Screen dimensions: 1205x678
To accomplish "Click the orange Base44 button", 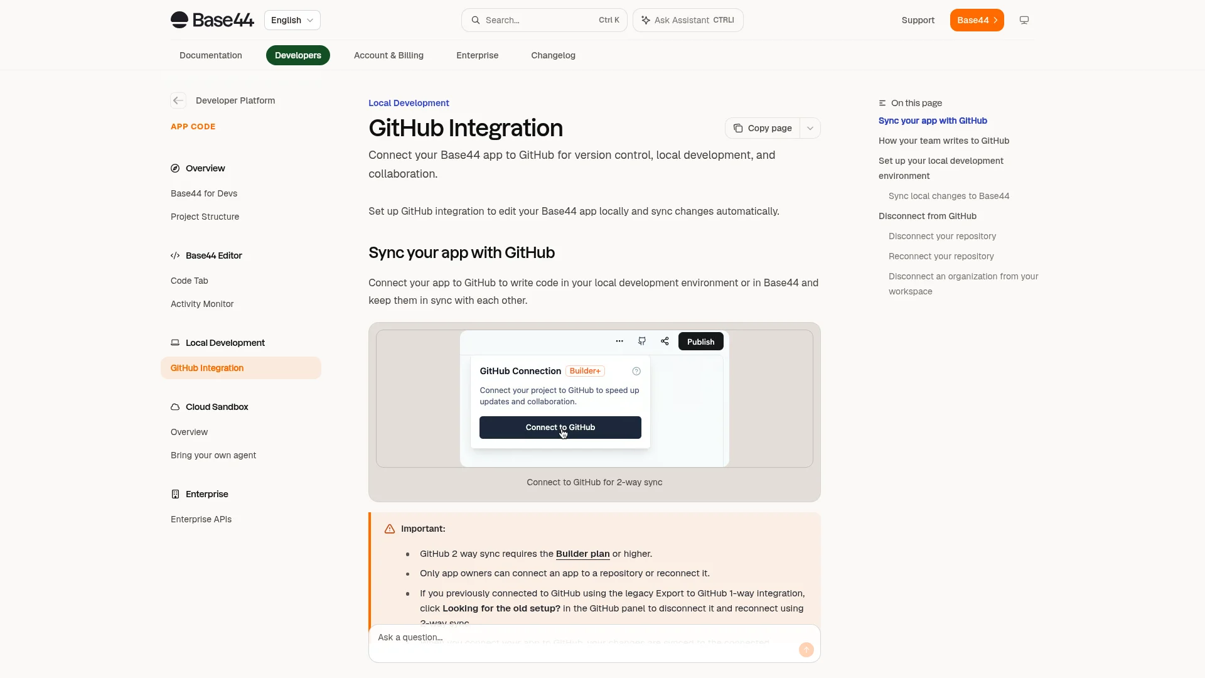I will (x=977, y=20).
